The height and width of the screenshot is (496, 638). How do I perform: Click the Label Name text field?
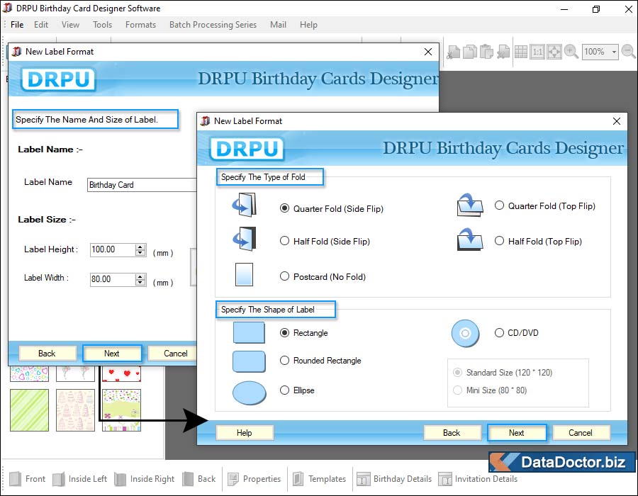(x=142, y=185)
